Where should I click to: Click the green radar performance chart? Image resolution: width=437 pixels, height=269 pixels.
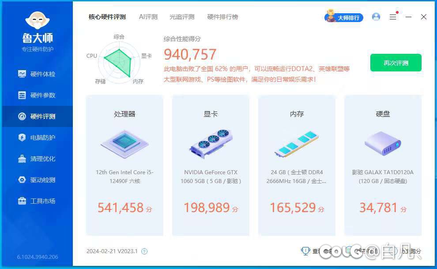point(119,62)
